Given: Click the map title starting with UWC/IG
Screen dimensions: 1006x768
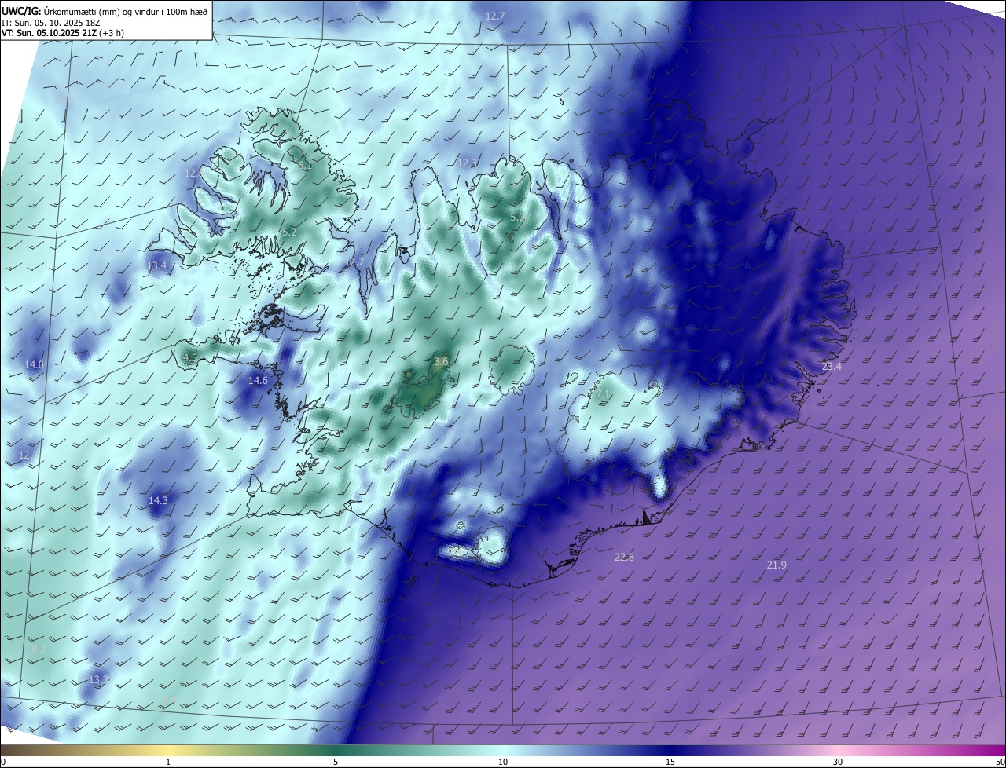Looking at the screenshot, I should tap(105, 11).
